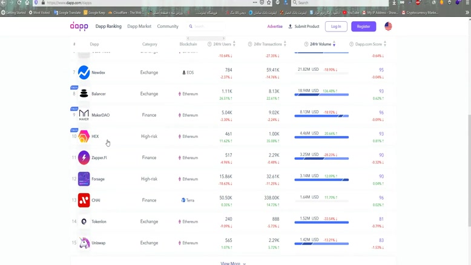Sort by 24Hr Transactions column
Screen dimensions: 471x265
(268, 44)
